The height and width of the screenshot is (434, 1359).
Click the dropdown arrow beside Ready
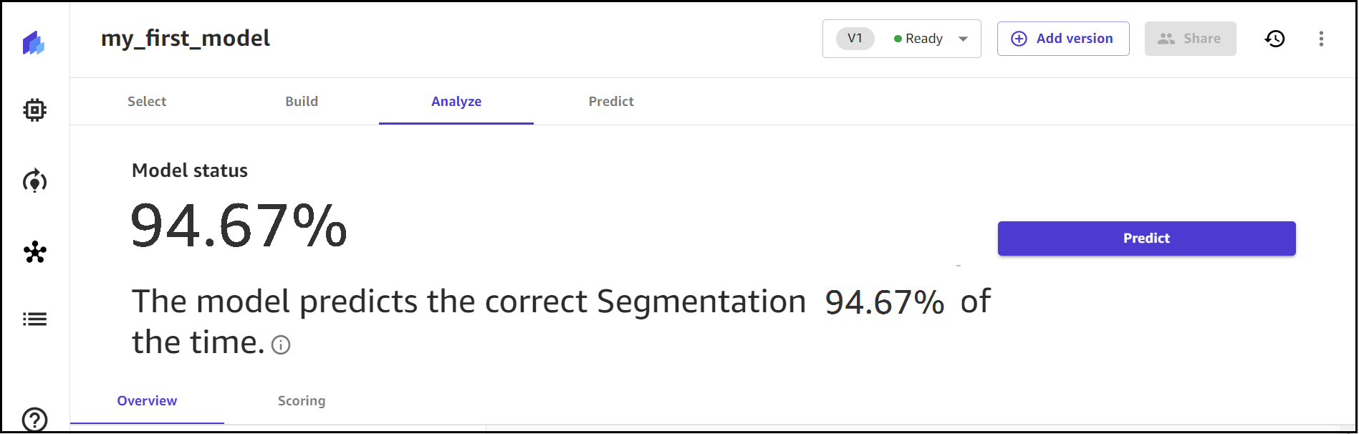[x=964, y=39]
